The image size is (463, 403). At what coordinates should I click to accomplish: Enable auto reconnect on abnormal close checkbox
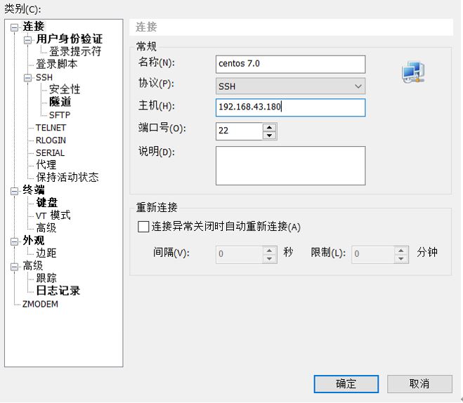(x=143, y=227)
